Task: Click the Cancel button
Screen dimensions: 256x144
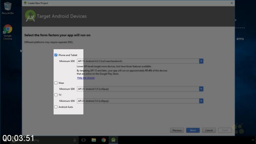Action: click(x=209, y=130)
